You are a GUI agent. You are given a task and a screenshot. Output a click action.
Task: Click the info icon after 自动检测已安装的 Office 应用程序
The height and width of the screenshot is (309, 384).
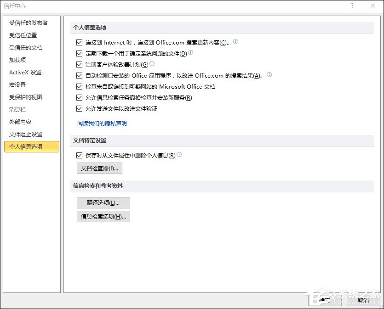click(269, 75)
